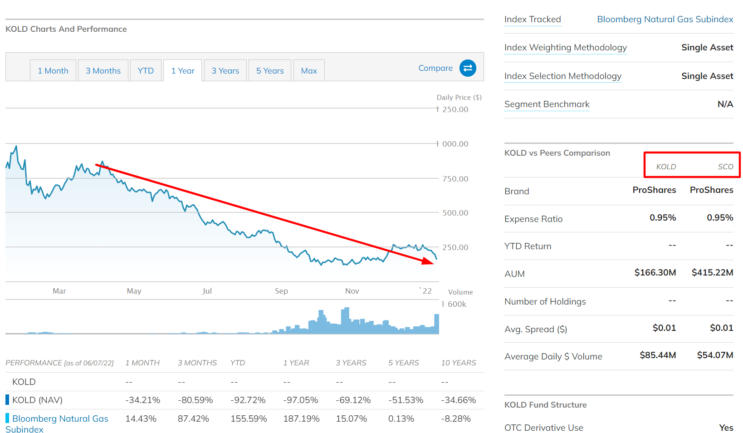Viewport: 743px width, 433px height.
Task: Open the Max range tab
Action: point(309,70)
